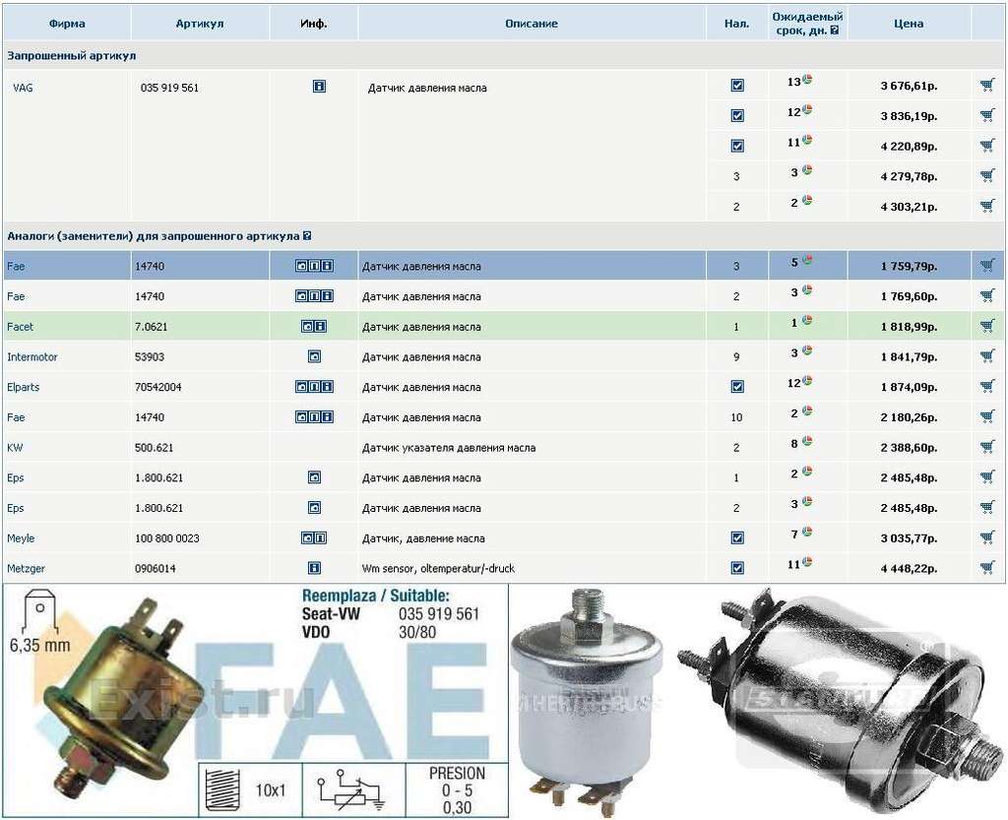The width and height of the screenshot is (1008, 820).
Task: Open Facet brand link
Action: (x=20, y=327)
